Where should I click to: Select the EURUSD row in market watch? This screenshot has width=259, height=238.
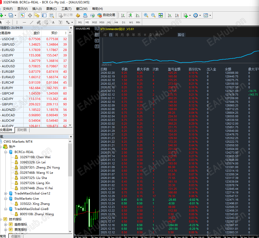point(8,50)
